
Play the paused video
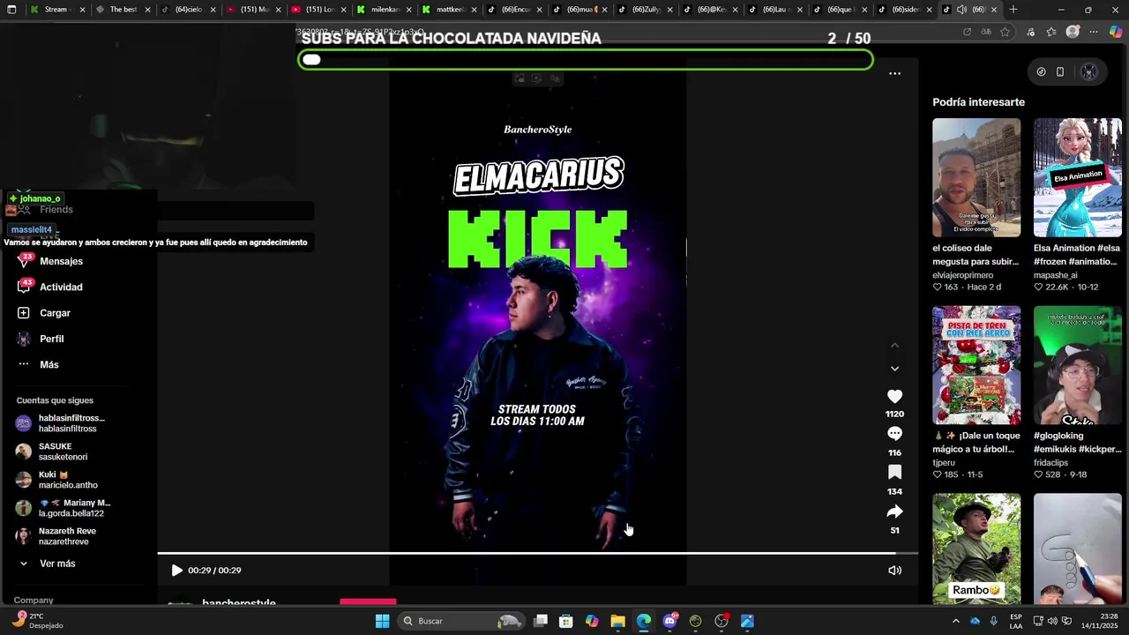176,571
